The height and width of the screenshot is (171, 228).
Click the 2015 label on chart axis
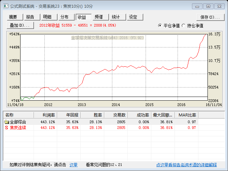coord(150,105)
